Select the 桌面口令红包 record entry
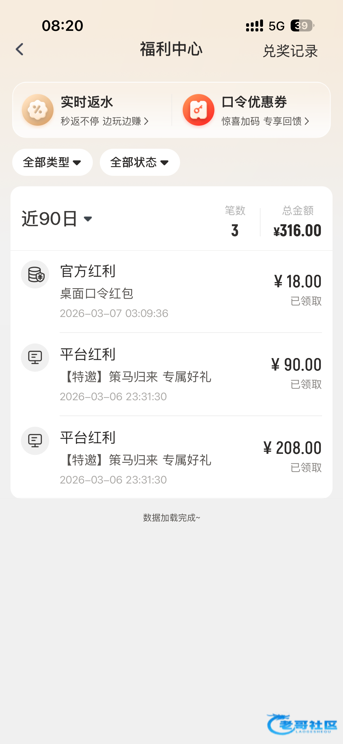This screenshot has width=343, height=744. pyautogui.click(x=97, y=293)
